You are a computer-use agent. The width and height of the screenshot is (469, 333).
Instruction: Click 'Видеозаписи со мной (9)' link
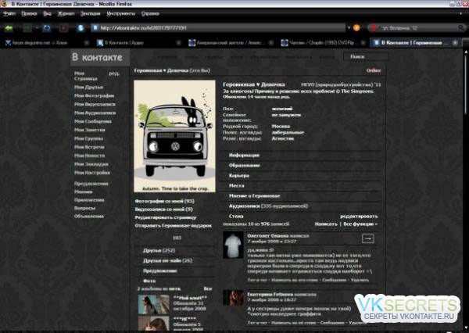163,209
